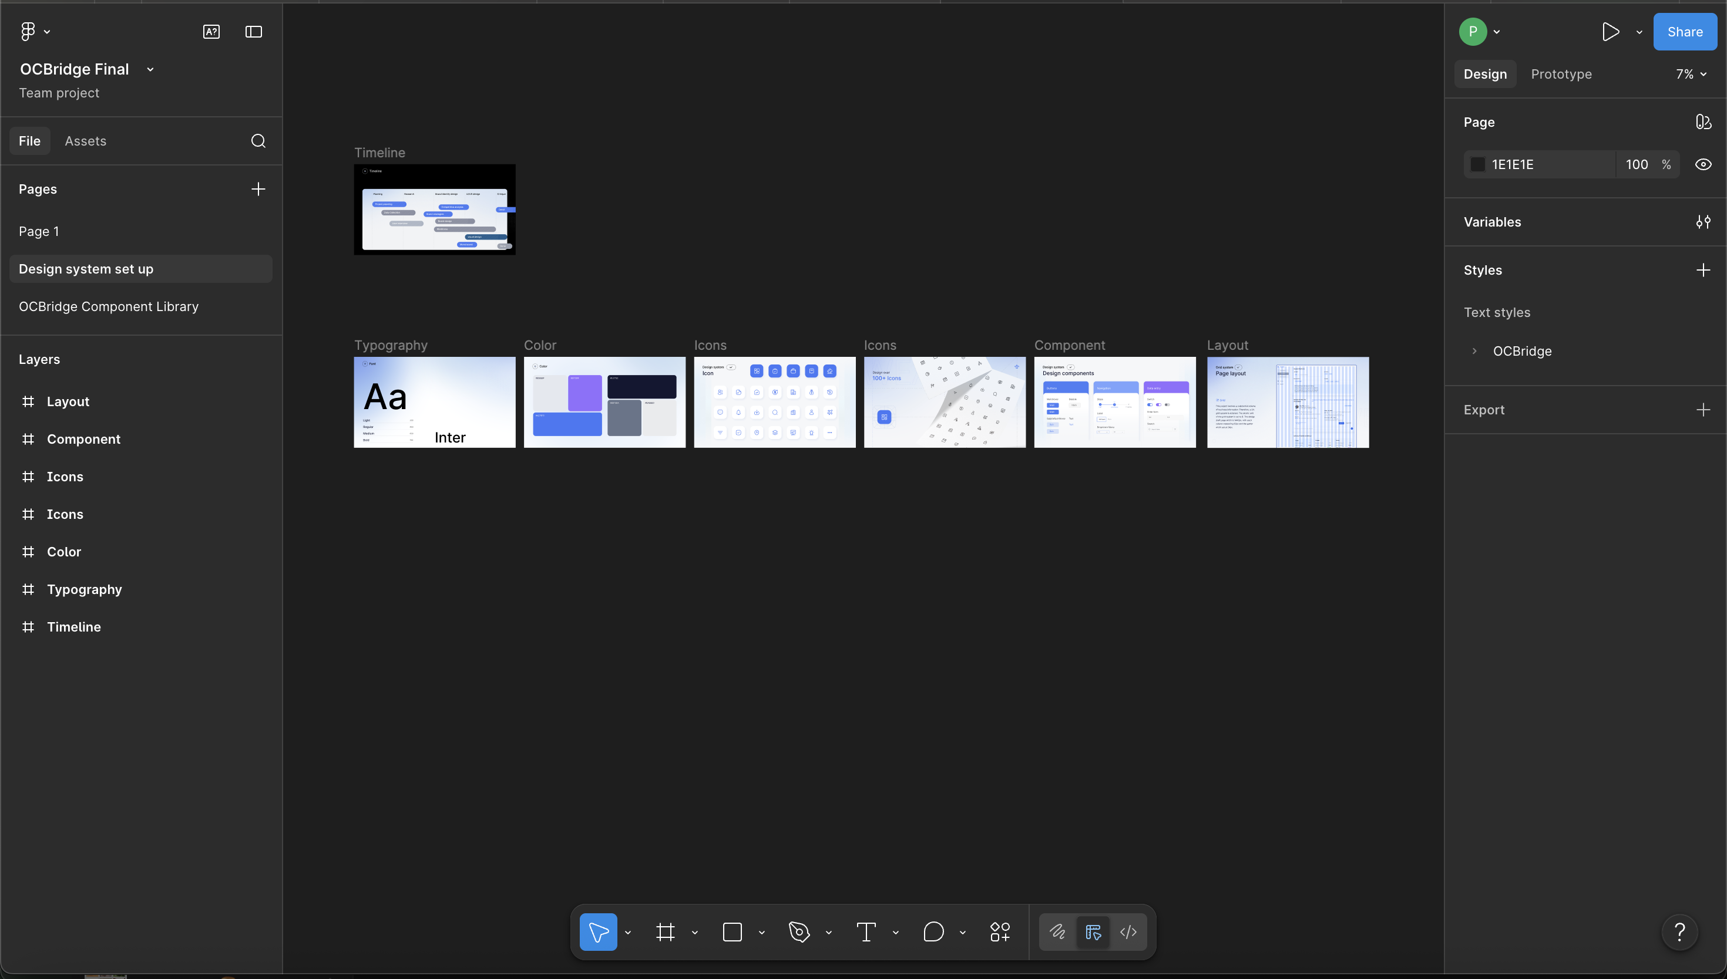Open the help question mark button
Image resolution: width=1727 pixels, height=979 pixels.
click(1679, 932)
